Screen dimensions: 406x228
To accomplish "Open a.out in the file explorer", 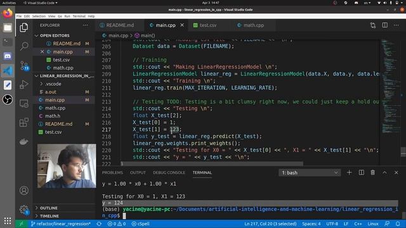I will coord(51,92).
